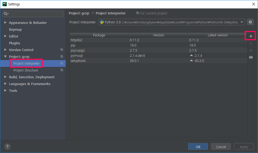The height and width of the screenshot is (153, 258).
Task: Click the search magnifier icon
Action: [6, 14]
